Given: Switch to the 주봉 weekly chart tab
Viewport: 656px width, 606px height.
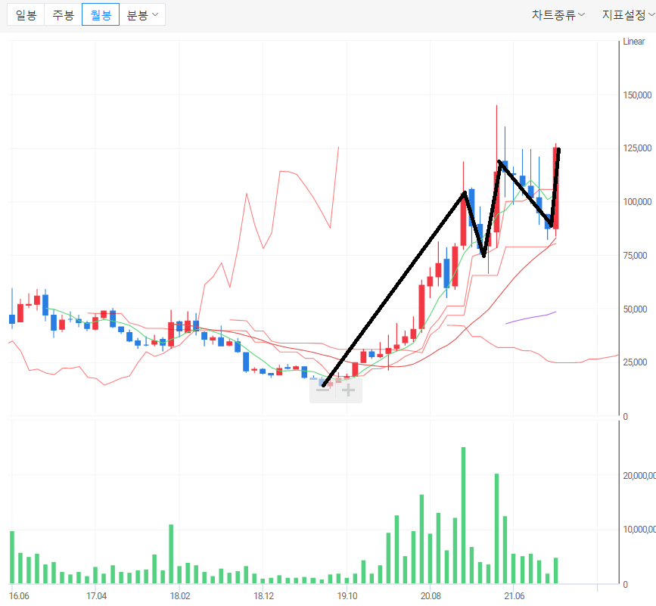Looking at the screenshot, I should [63, 14].
